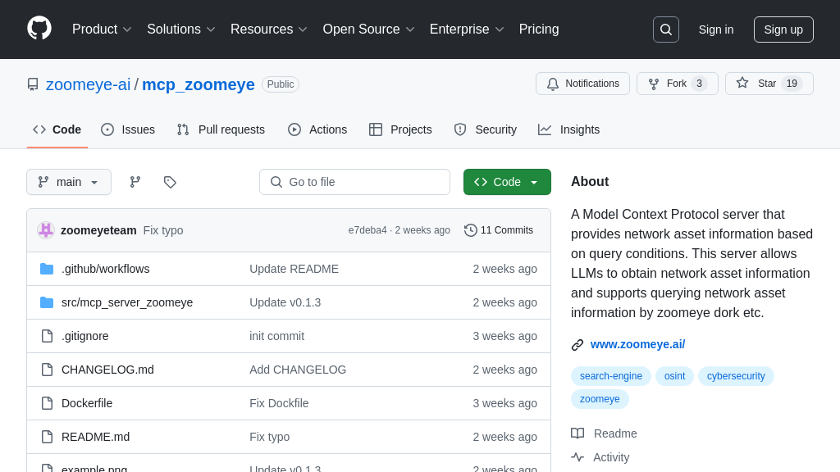Click the search-engine topic tag
The image size is (840, 472).
(x=610, y=376)
